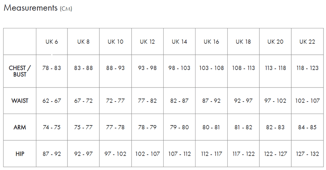Viewport: 326px width, 170px height.
Task: Select the WAIST row label
Action: [x=20, y=101]
